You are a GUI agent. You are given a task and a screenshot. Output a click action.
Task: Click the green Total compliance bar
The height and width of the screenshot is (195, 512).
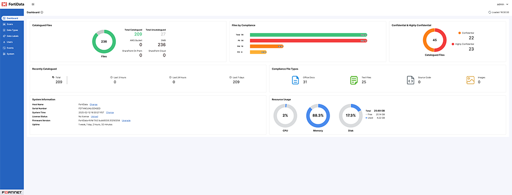(x=309, y=35)
